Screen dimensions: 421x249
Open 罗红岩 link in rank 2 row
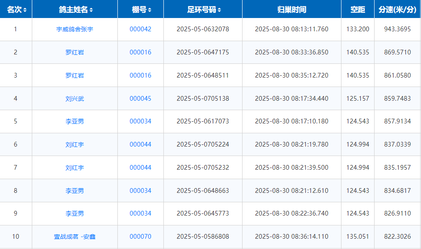(75, 52)
